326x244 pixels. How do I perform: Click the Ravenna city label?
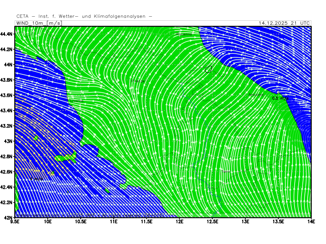point(184,35)
